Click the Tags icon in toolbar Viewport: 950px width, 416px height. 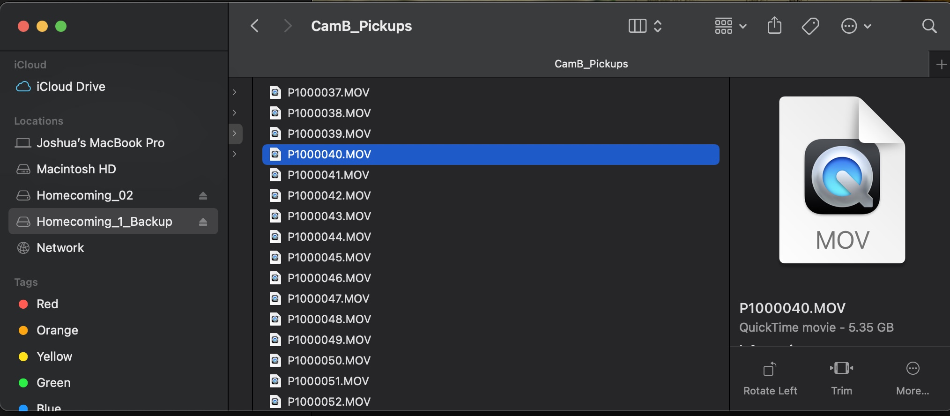click(810, 26)
